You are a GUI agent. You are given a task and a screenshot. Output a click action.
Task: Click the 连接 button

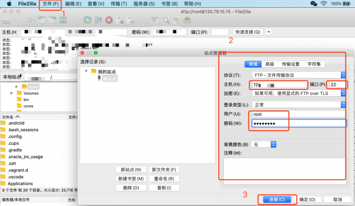[277, 199]
